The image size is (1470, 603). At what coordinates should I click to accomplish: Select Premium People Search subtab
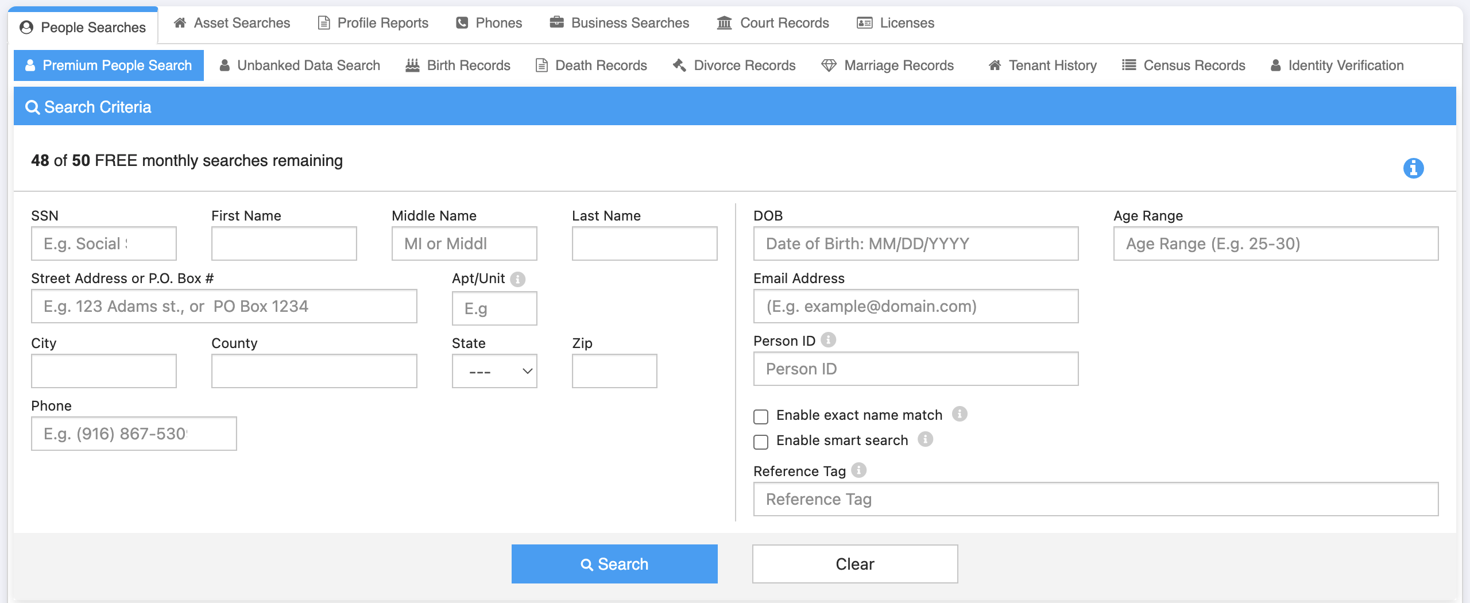109,65
